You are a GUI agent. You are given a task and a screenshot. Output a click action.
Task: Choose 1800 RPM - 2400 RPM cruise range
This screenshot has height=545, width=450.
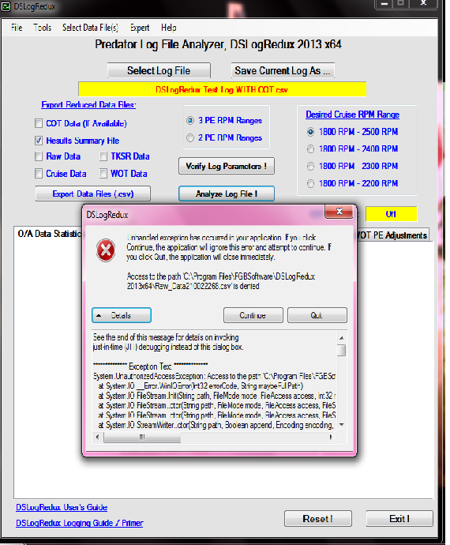310,149
